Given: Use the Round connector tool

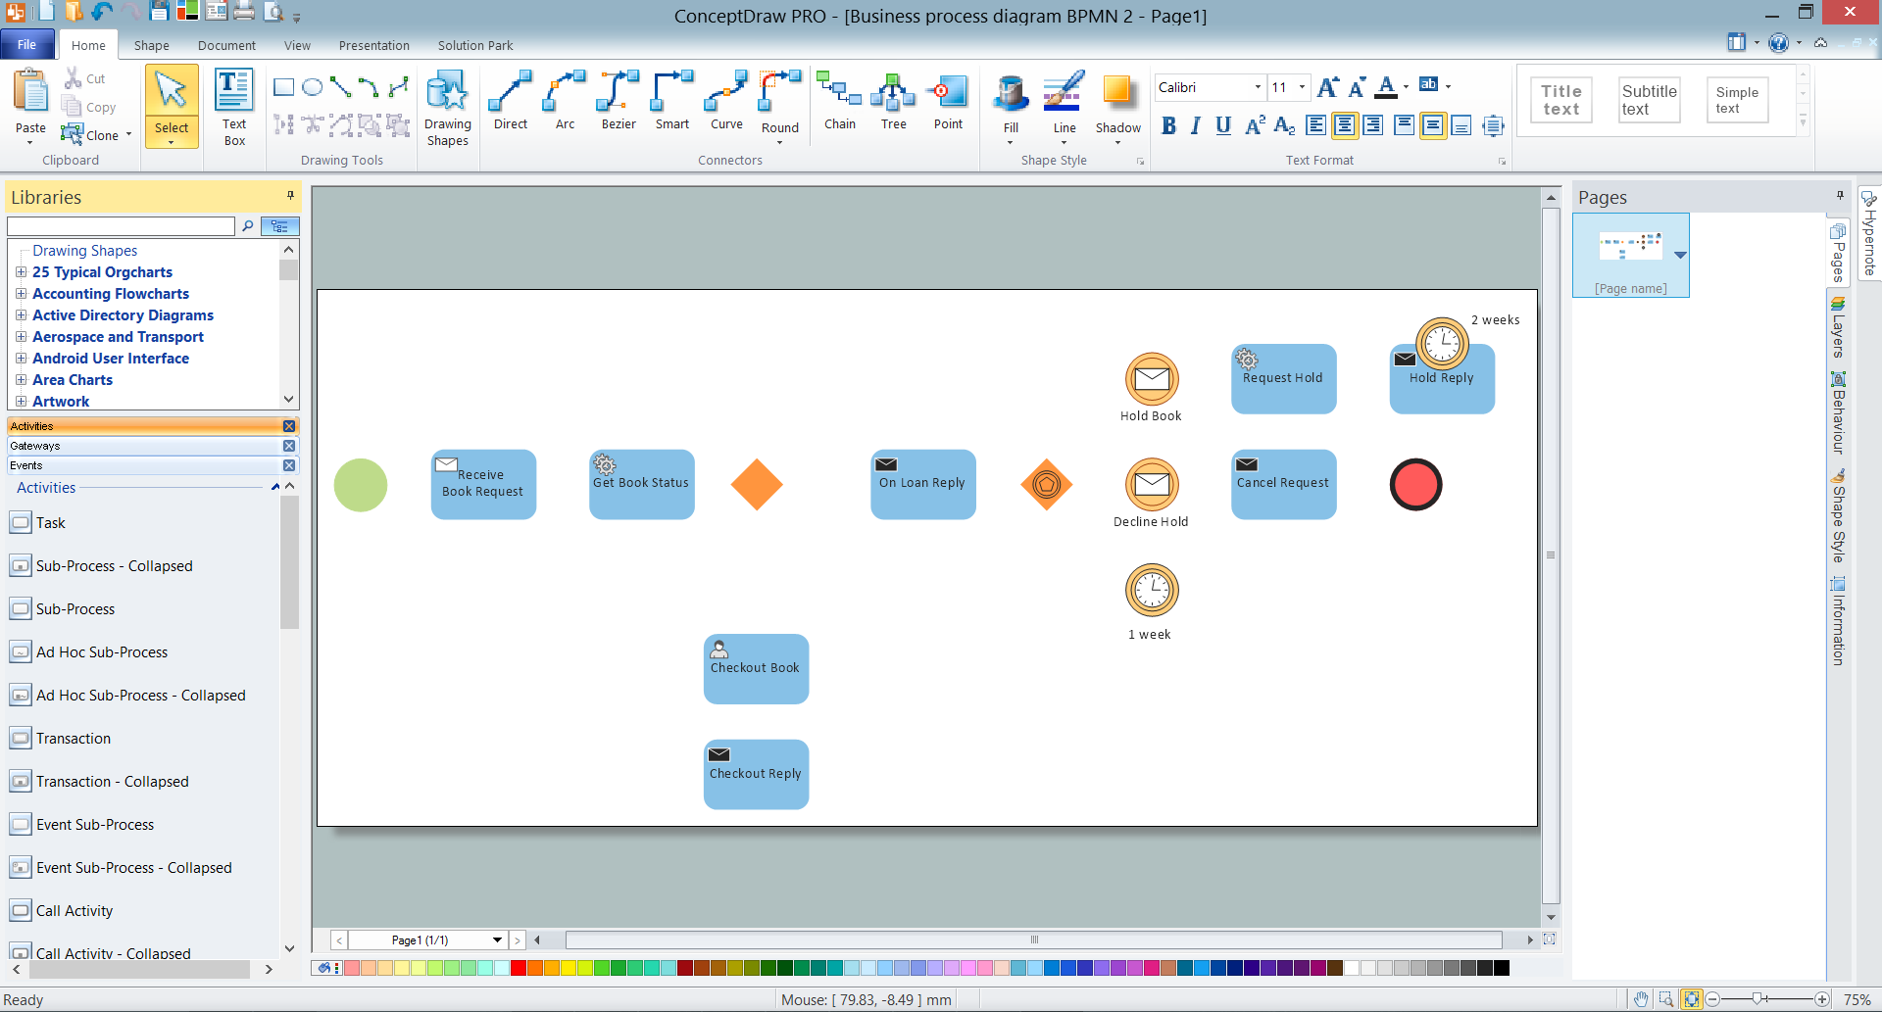Looking at the screenshot, I should click(x=780, y=106).
